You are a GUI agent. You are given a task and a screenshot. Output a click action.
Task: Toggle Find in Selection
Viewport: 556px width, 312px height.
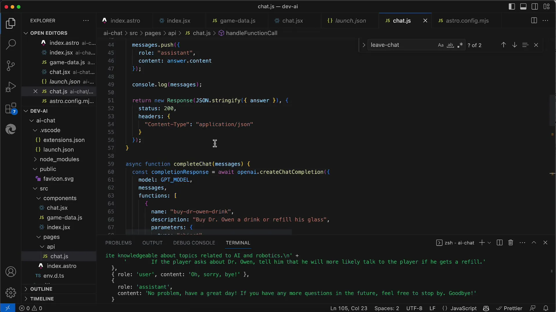coord(525,45)
